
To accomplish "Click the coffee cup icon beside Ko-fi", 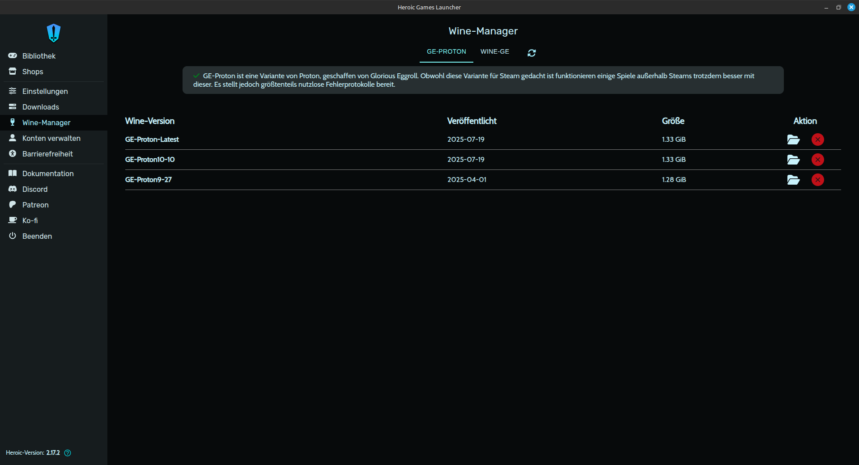I will coord(13,220).
